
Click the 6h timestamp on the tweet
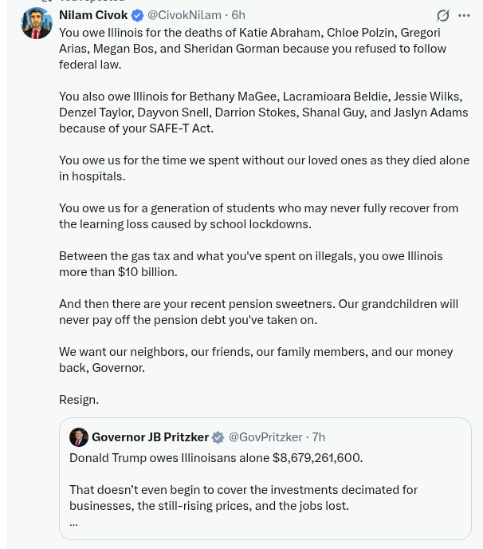pyautogui.click(x=238, y=15)
